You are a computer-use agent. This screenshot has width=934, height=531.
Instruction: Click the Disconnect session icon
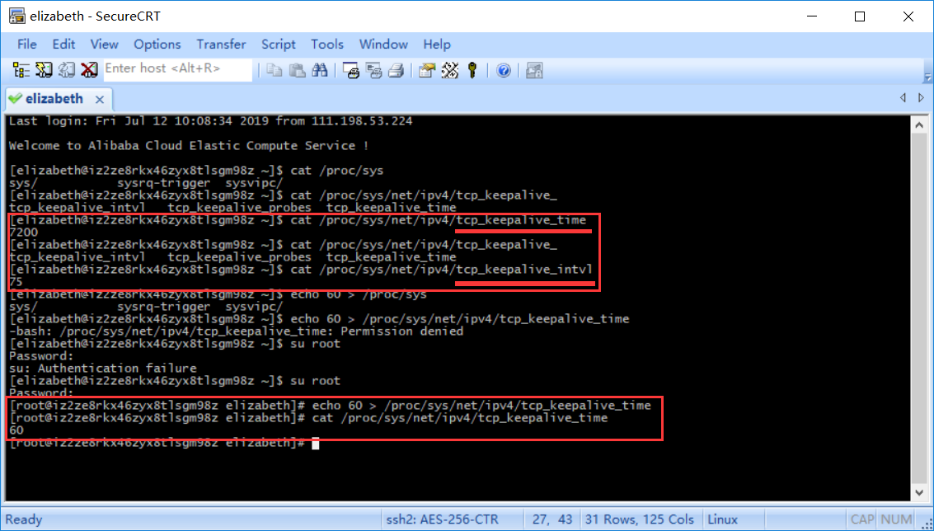pos(89,70)
